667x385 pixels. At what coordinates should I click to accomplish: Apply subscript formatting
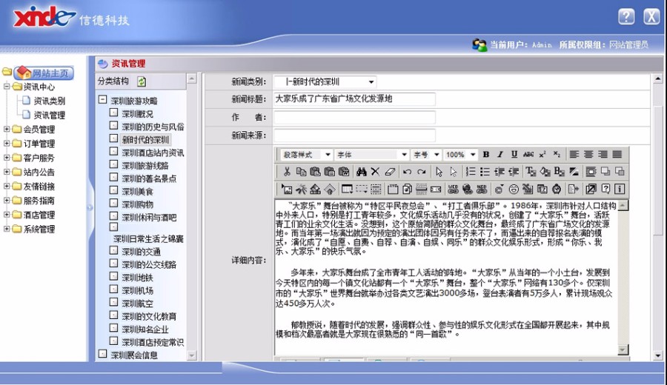(557, 154)
